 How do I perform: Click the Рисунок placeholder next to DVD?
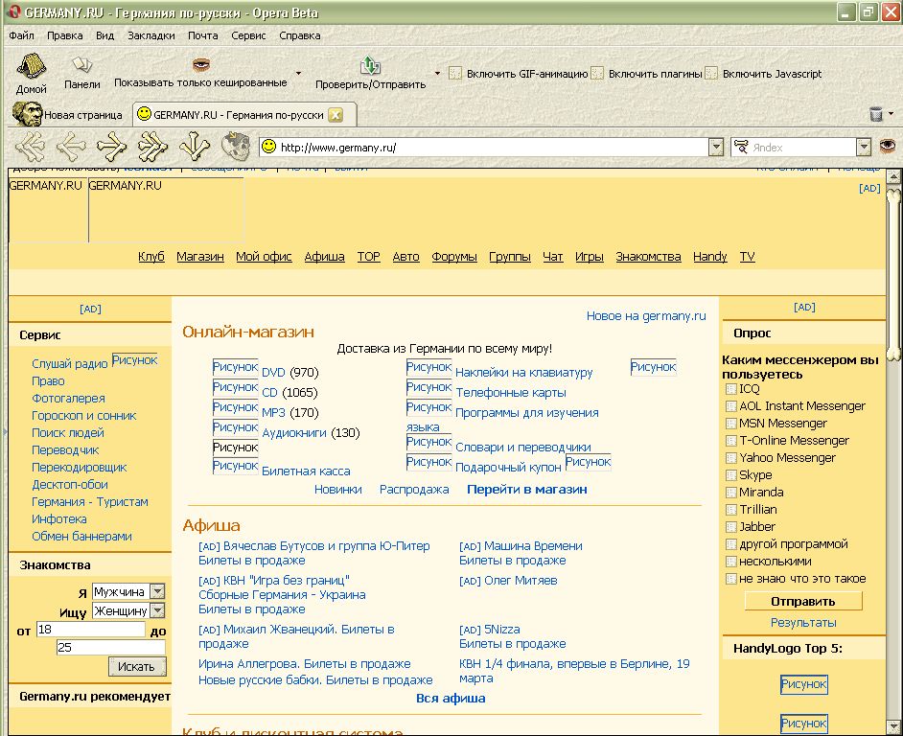pos(236,367)
